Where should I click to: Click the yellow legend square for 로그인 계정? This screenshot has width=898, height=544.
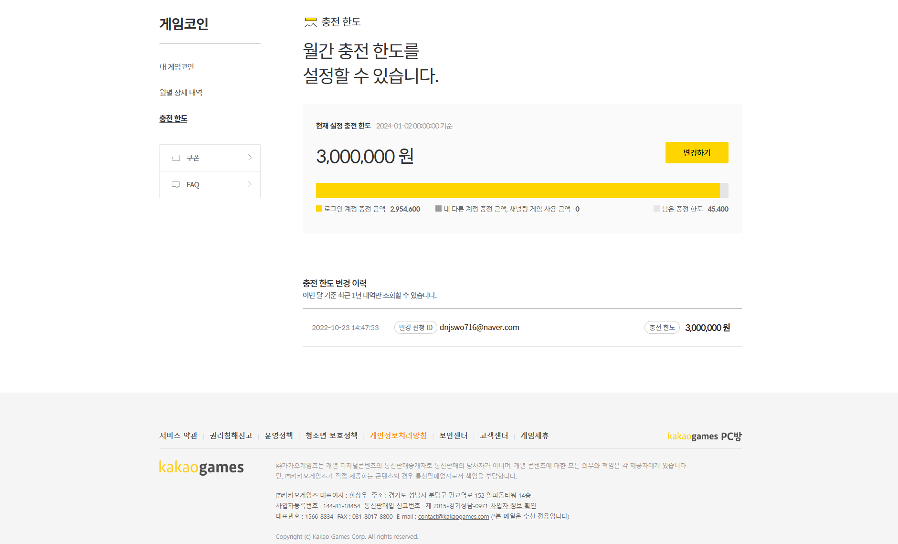(x=319, y=209)
